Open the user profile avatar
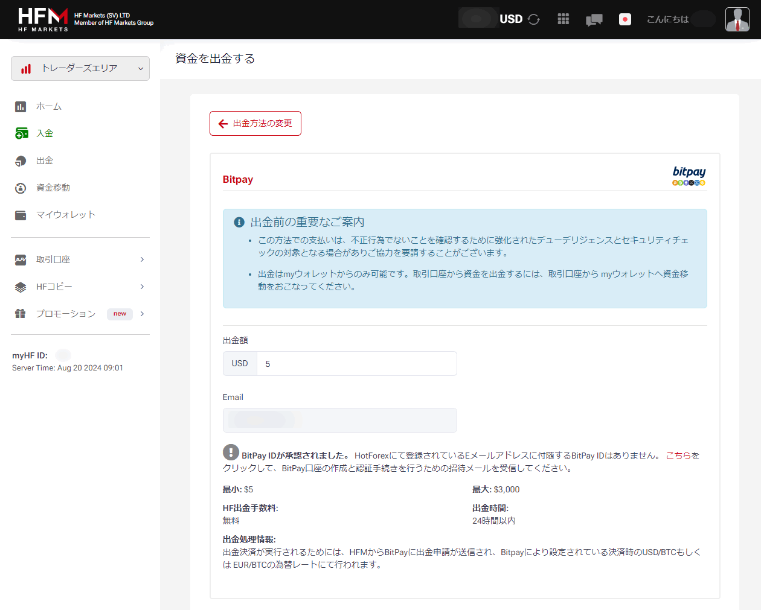761x610 pixels. tap(737, 19)
